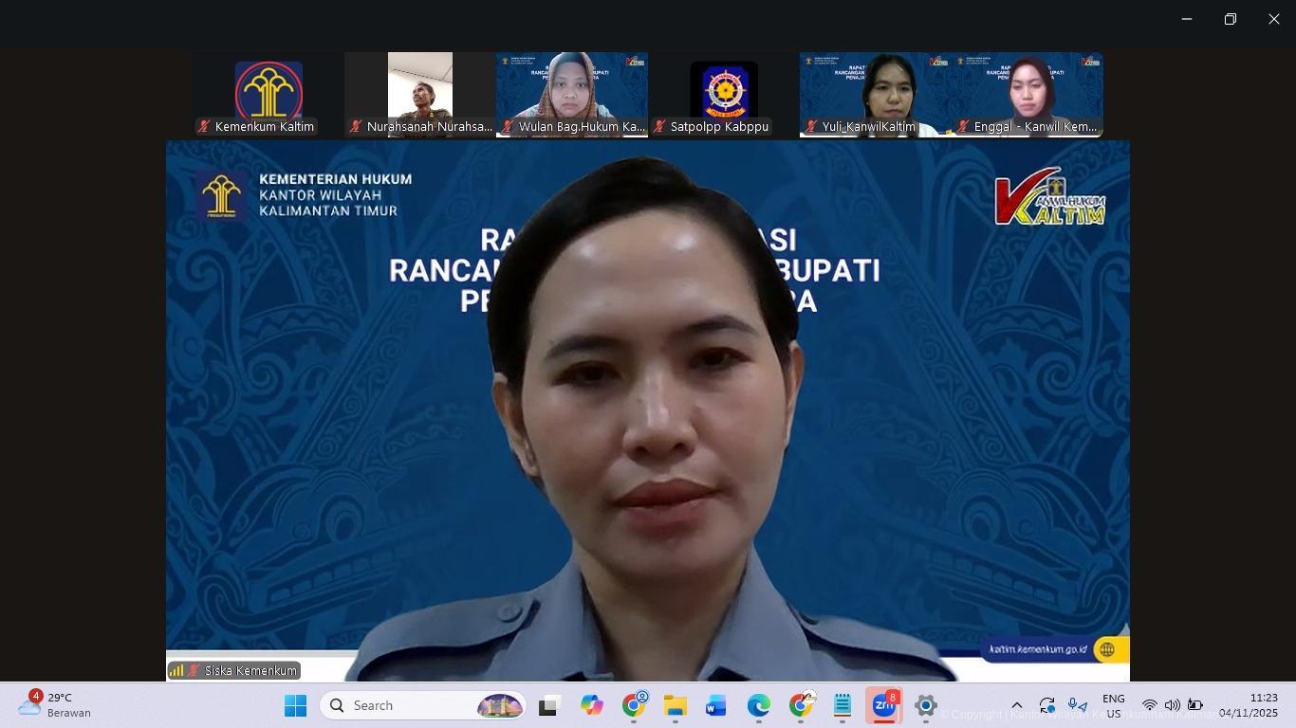The height and width of the screenshot is (728, 1296).
Task: Expand hidden system tray icons chevron
Action: pos(1016,706)
